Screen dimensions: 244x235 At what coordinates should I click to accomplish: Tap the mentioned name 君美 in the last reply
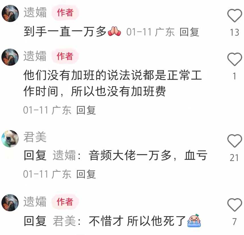[x=64, y=221]
